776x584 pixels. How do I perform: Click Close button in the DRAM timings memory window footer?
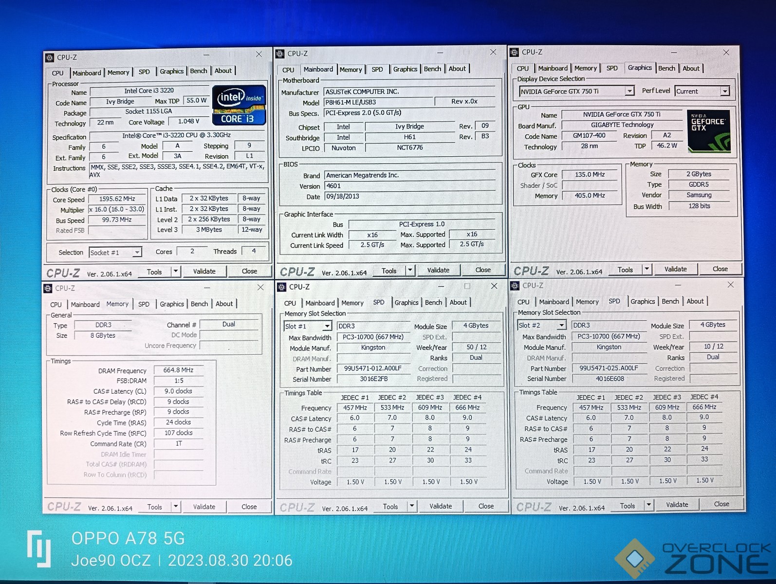coord(249,507)
